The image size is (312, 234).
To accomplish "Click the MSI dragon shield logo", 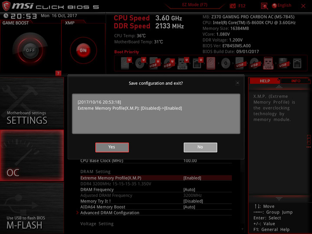I will [x=6, y=6].
